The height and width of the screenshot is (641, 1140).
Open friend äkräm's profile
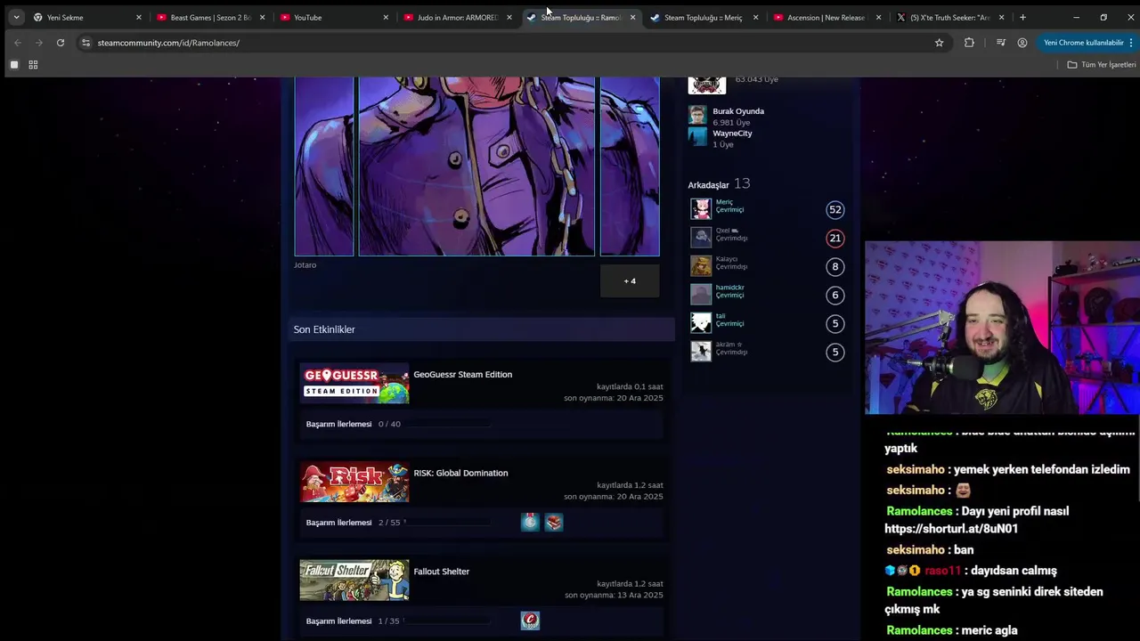[x=729, y=345]
